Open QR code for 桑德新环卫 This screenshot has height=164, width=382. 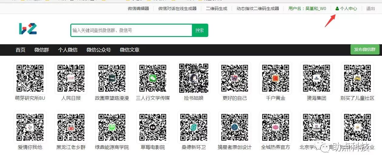(194, 127)
